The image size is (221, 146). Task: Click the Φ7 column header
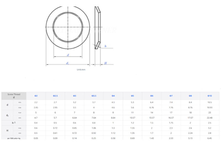click(x=171, y=96)
